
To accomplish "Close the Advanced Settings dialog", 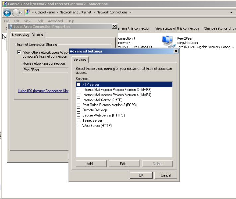I will click(x=176, y=51).
